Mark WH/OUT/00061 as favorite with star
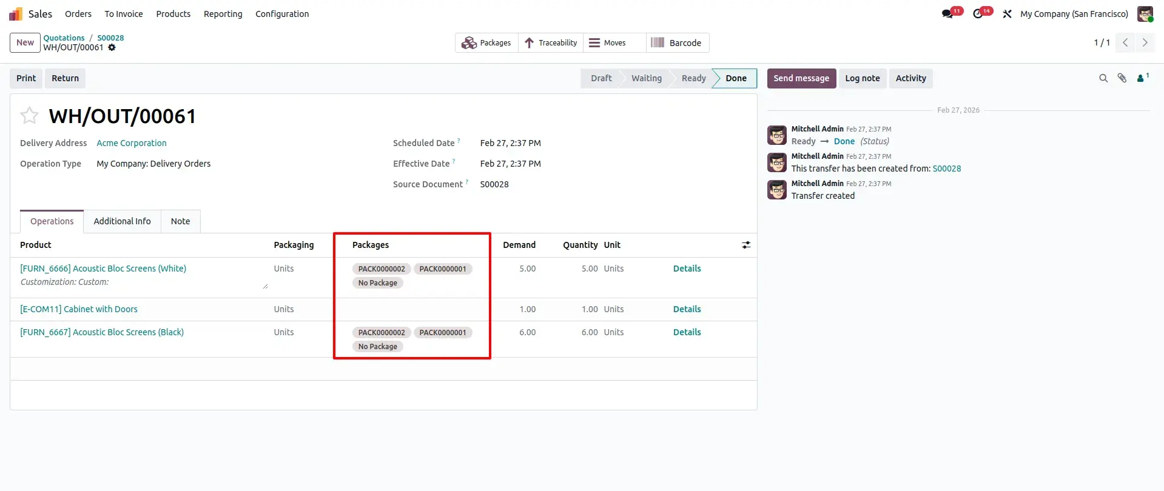This screenshot has width=1164, height=491. coord(29,115)
